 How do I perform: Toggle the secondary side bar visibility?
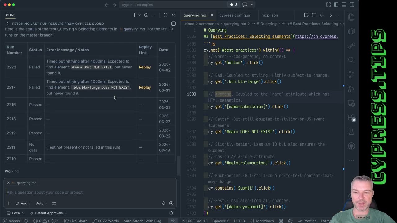[352, 5]
